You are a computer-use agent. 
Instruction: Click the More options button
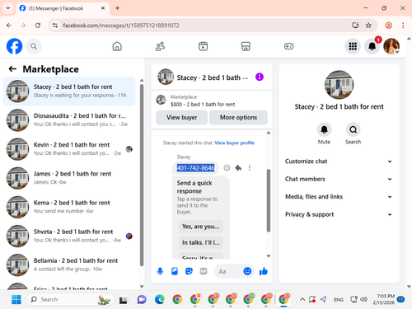(238, 117)
